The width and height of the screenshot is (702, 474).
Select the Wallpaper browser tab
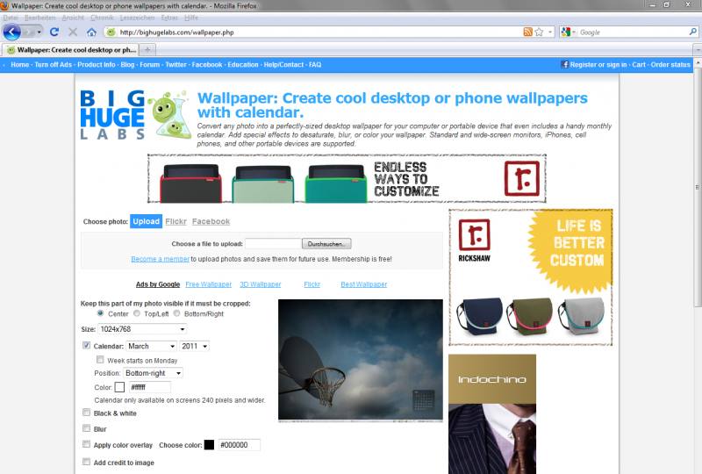point(70,50)
